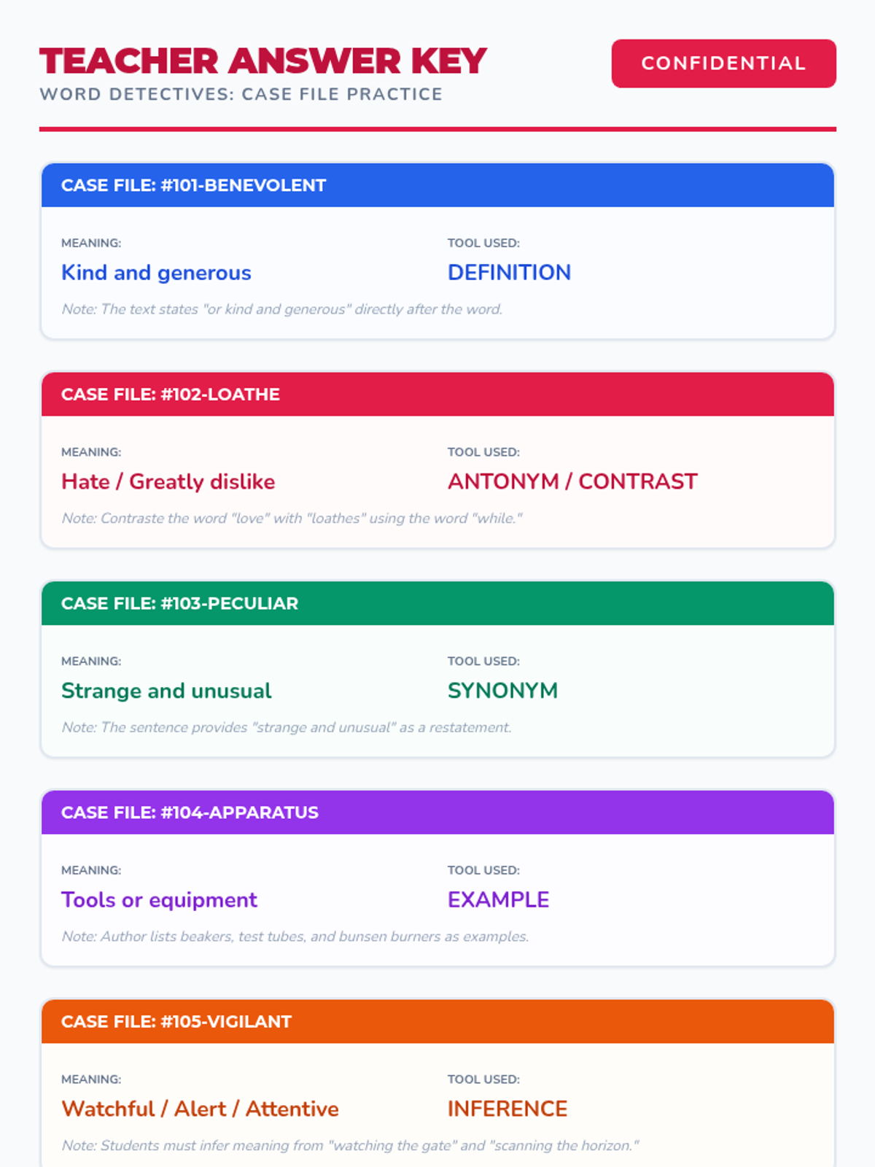Open Case File #103-PECULIAR header
This screenshot has height=1167, width=875.
(437, 604)
